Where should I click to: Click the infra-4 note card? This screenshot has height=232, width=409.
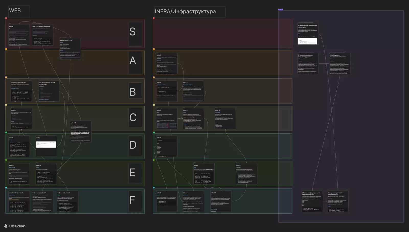pos(166,63)
